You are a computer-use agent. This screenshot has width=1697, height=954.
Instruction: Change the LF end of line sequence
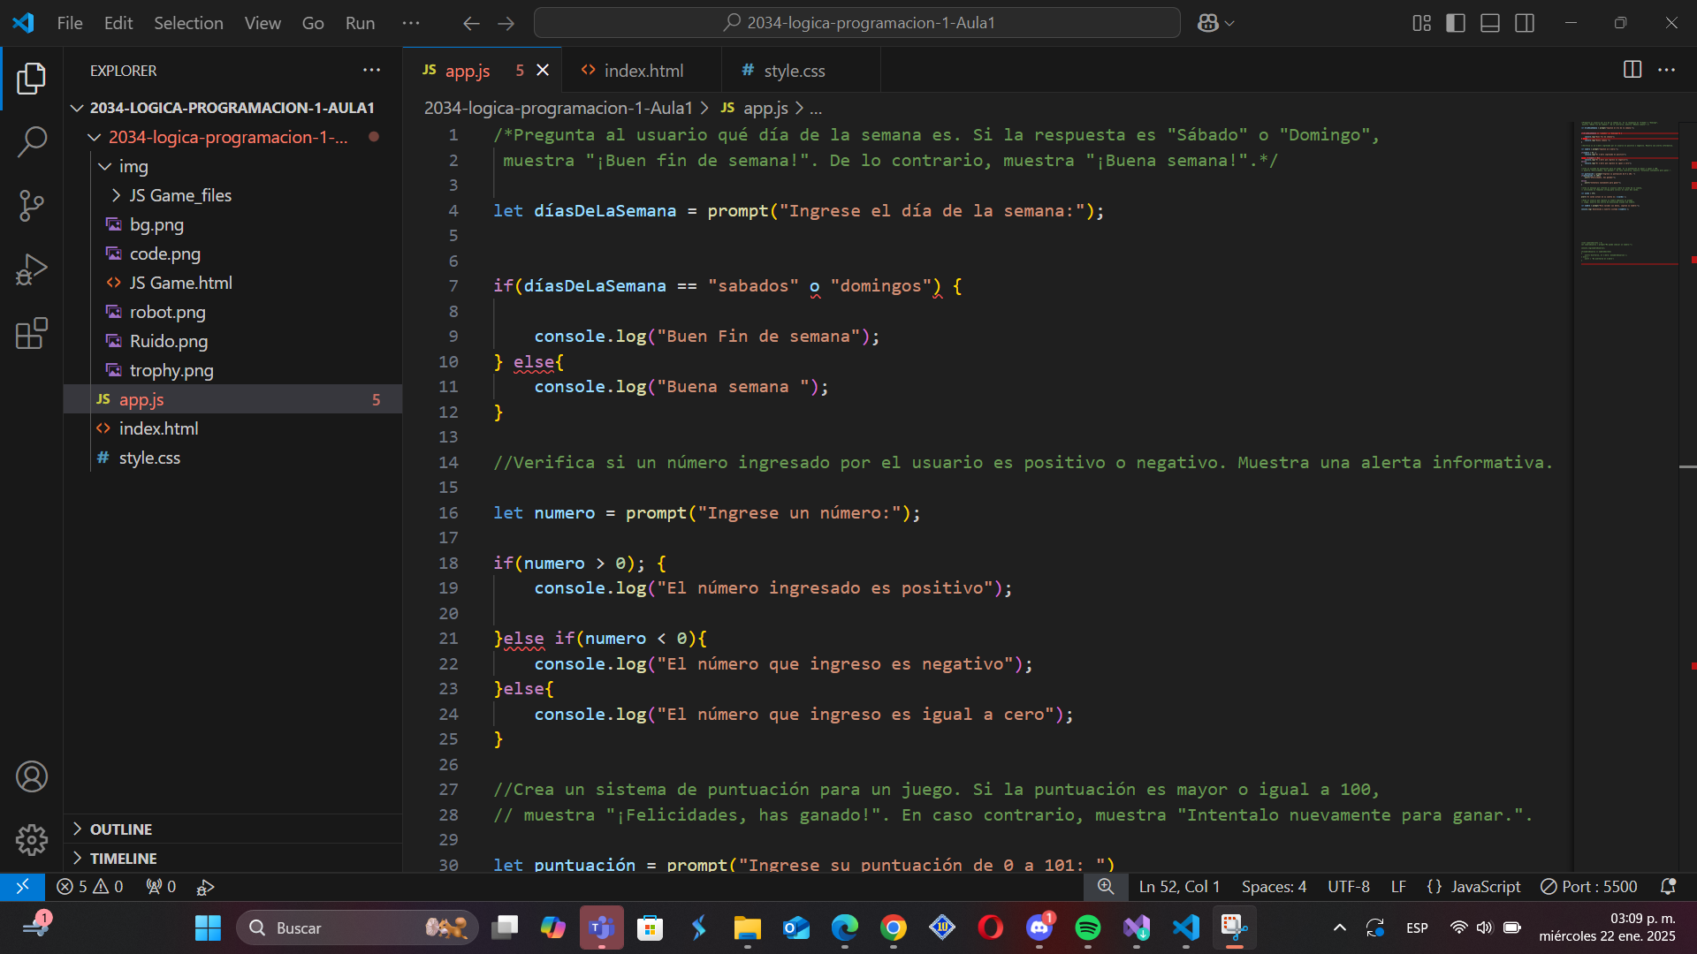(x=1398, y=886)
